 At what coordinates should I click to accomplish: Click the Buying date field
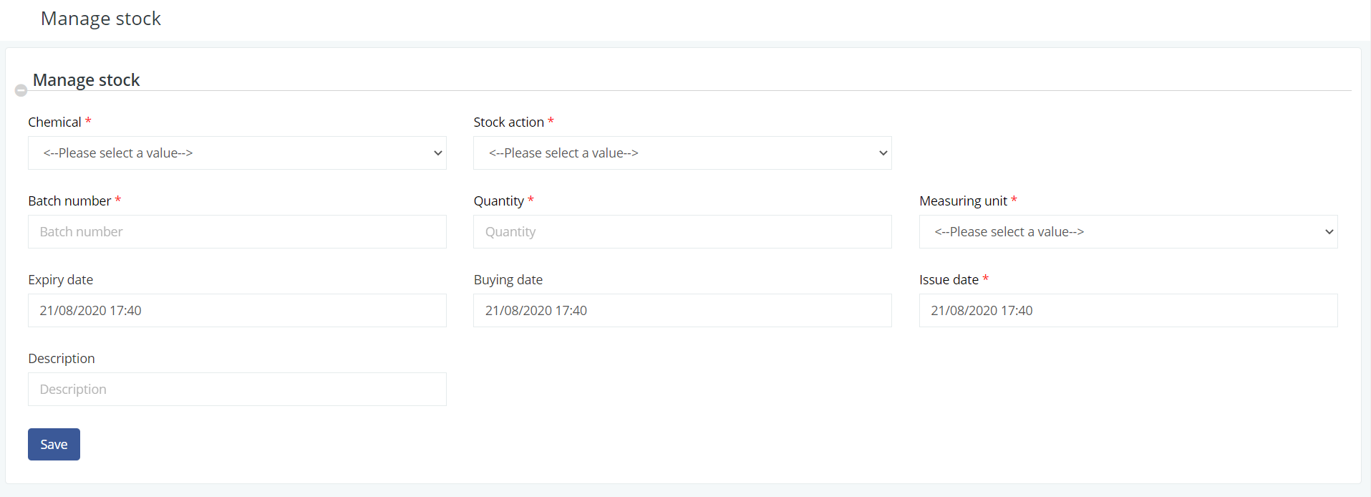(x=682, y=311)
